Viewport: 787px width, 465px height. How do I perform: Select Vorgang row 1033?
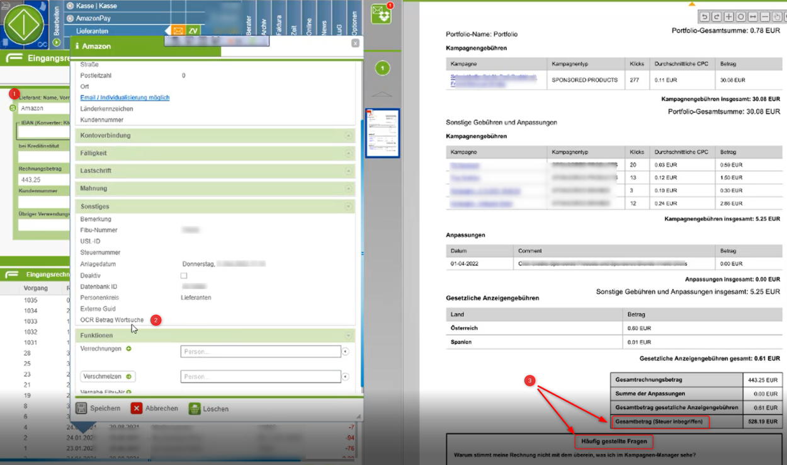point(31,321)
